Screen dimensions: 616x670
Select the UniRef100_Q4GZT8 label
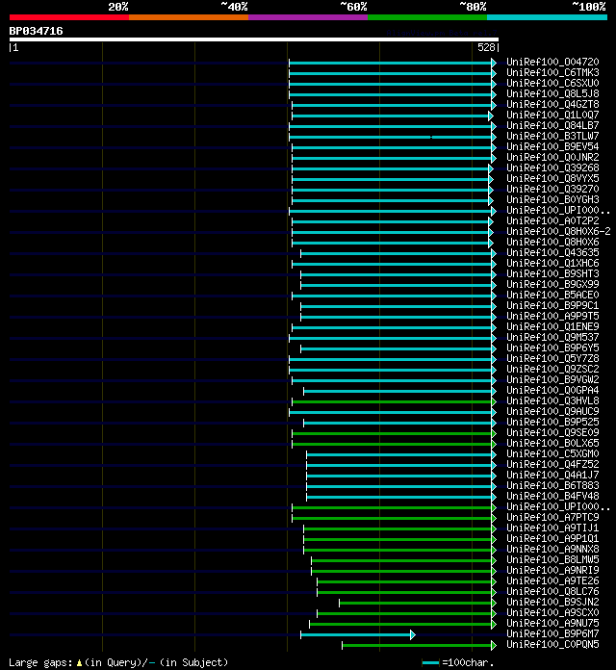click(x=552, y=105)
